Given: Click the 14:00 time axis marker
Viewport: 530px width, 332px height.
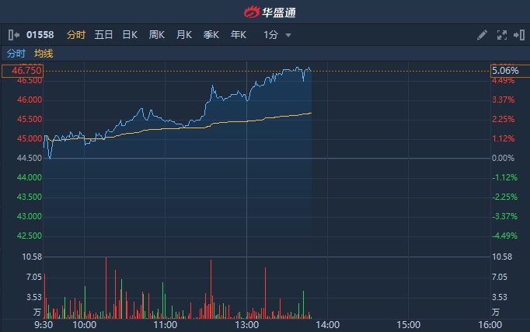Looking at the screenshot, I should pos(327,324).
